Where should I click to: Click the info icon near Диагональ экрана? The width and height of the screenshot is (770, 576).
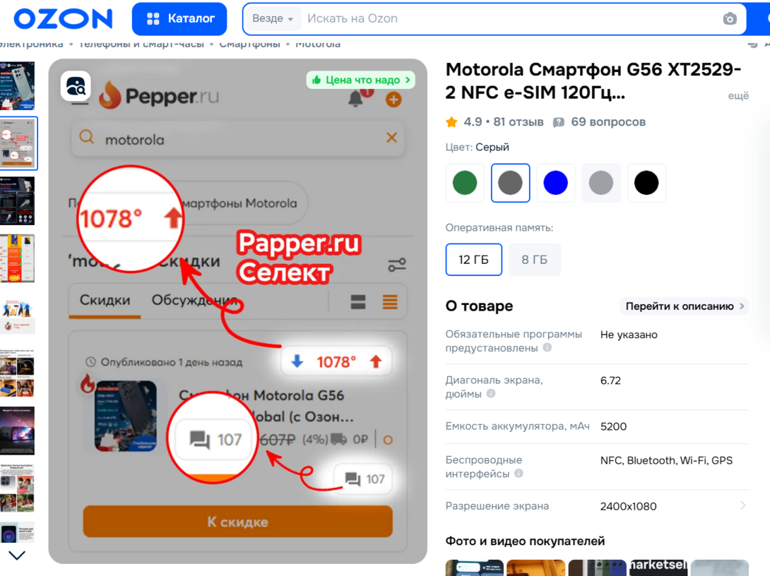[x=490, y=393]
